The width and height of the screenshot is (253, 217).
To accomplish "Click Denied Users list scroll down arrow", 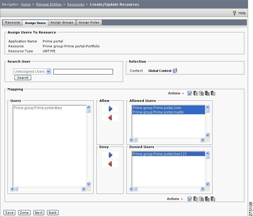I will 207,184.
